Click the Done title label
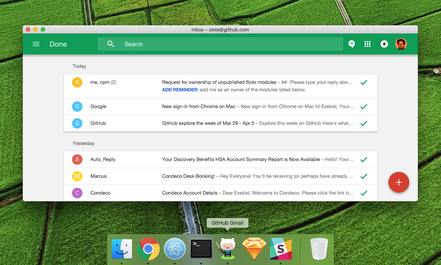This screenshot has height=265, width=441. (x=58, y=44)
